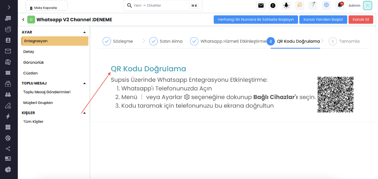Open the orange chat bubbles icon
Screen dimensions: 378x179
300,5
